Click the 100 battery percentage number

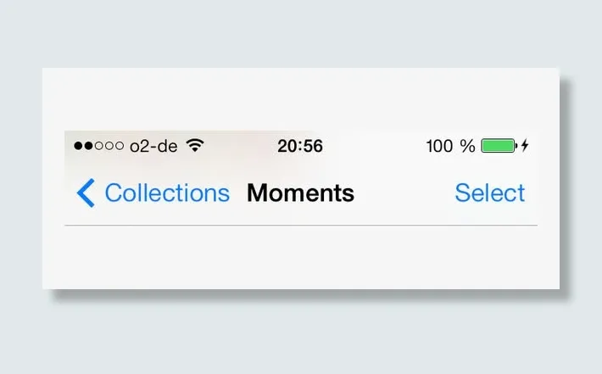point(439,147)
